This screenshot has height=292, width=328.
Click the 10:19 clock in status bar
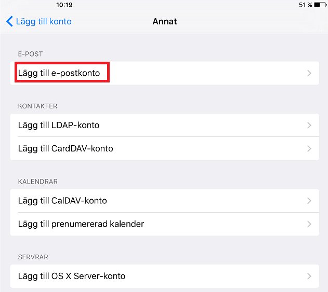click(x=64, y=5)
